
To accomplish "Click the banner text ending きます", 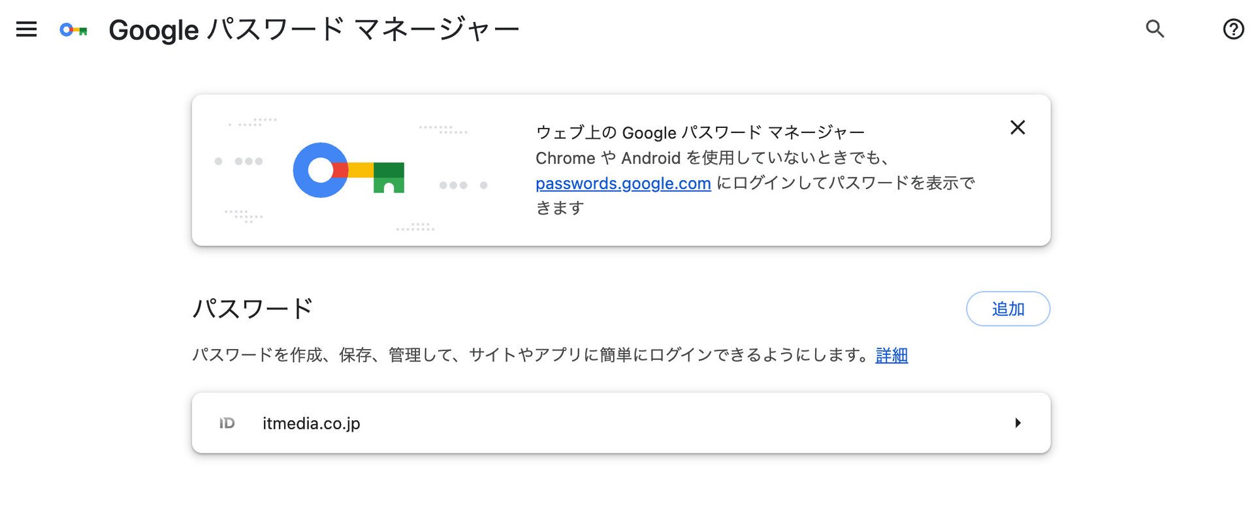I will [x=560, y=208].
